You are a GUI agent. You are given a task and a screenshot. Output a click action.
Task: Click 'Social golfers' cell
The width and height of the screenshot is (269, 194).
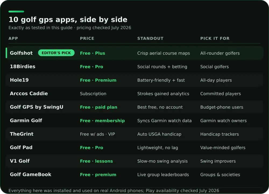tap(214, 67)
